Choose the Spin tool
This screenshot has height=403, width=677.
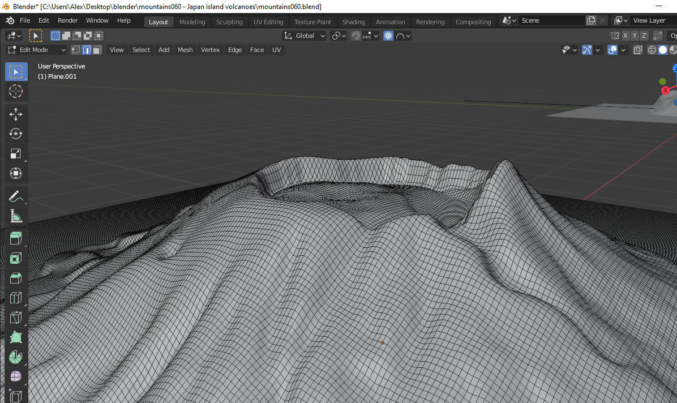pos(16,357)
